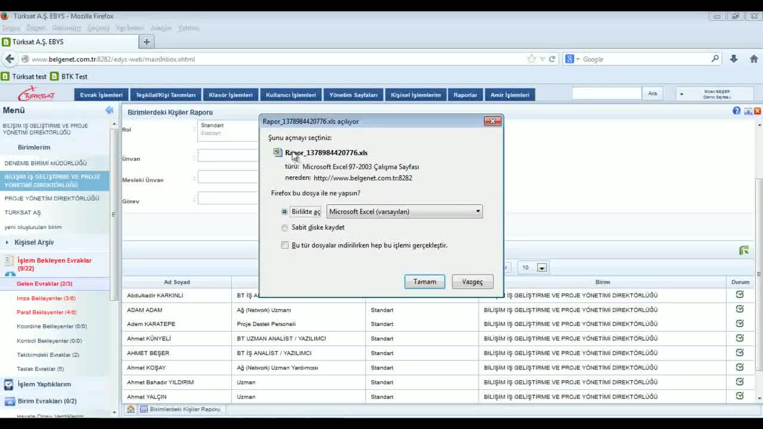Open the Evrak İşlemleri menu

(101, 95)
